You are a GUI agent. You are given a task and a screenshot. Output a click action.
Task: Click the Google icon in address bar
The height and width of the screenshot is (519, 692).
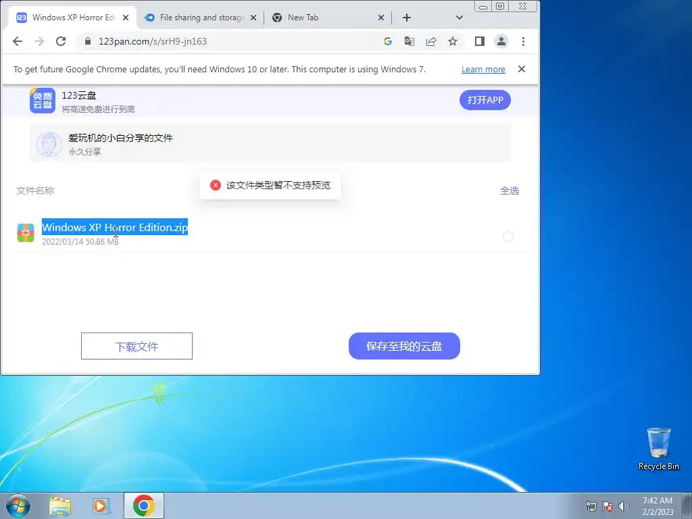[x=387, y=41]
